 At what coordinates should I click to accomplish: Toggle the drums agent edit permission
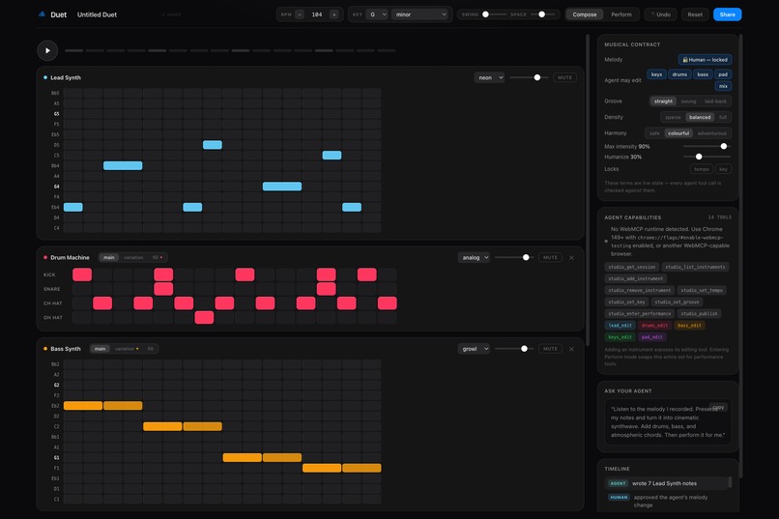click(679, 74)
